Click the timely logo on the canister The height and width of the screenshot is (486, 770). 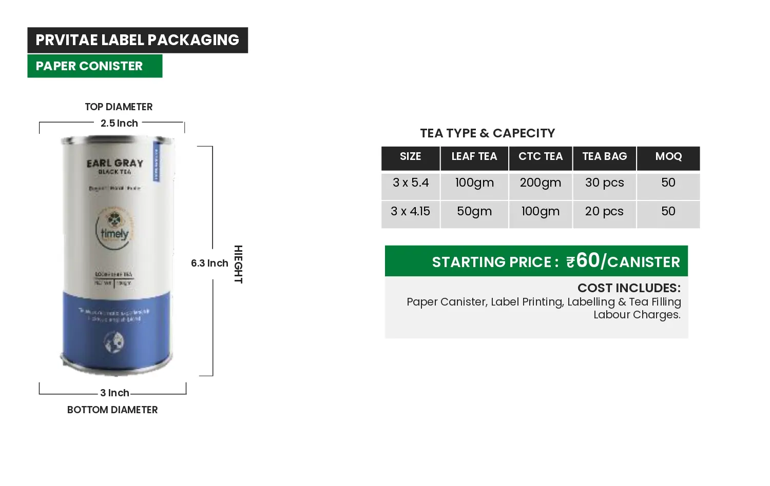(114, 228)
